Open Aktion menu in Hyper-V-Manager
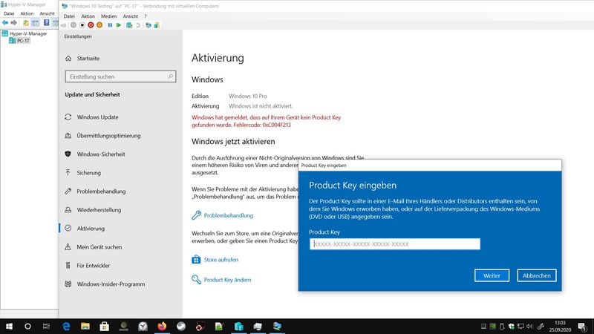This screenshot has width=594, height=334. tap(27, 13)
